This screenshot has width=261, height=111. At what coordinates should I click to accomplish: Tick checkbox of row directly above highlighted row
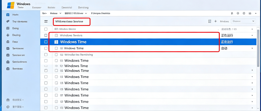pyautogui.click(x=46, y=35)
